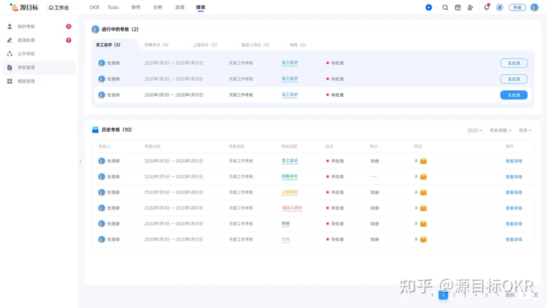547x308 pixels.
Task: Open the calendar icon in top bar
Action: pos(458,7)
